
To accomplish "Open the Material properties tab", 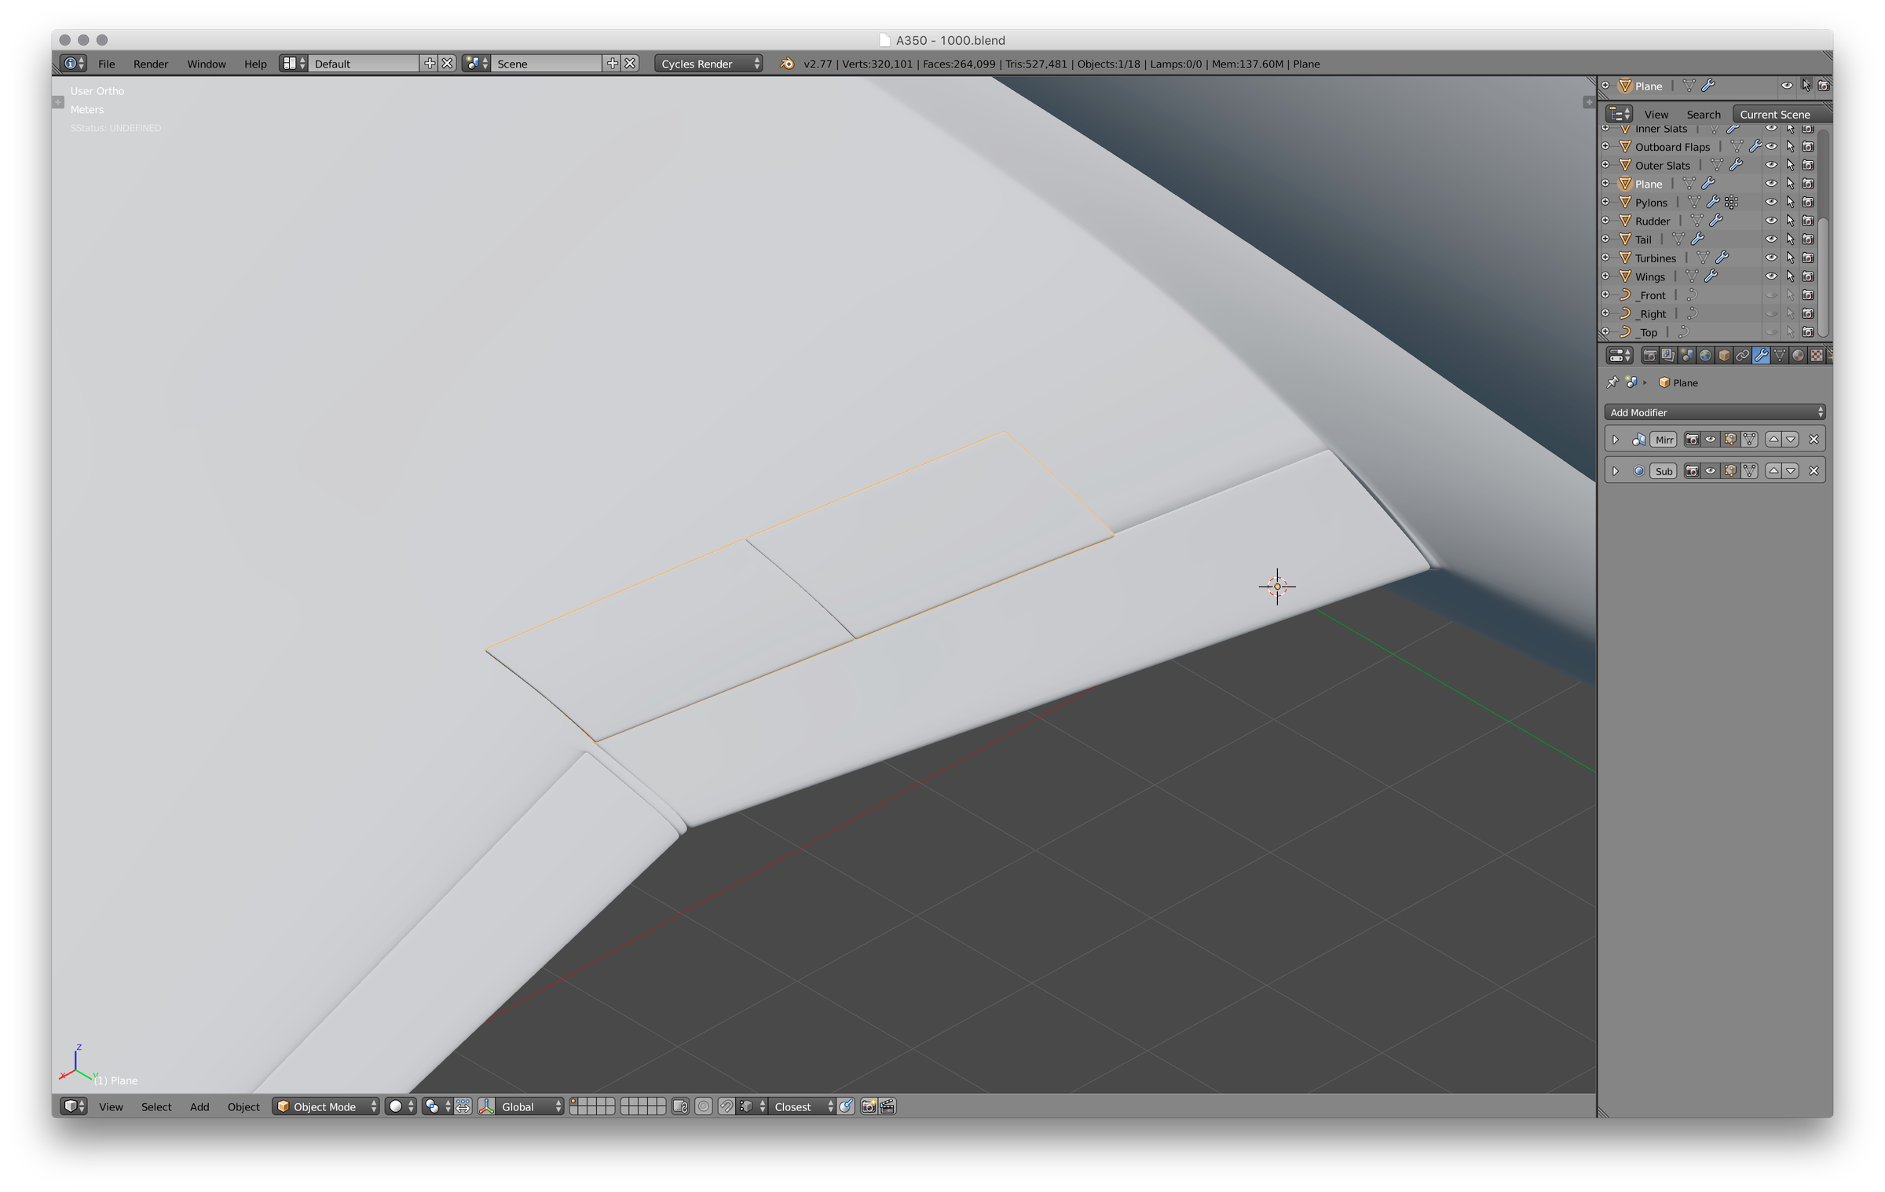I will [1798, 356].
